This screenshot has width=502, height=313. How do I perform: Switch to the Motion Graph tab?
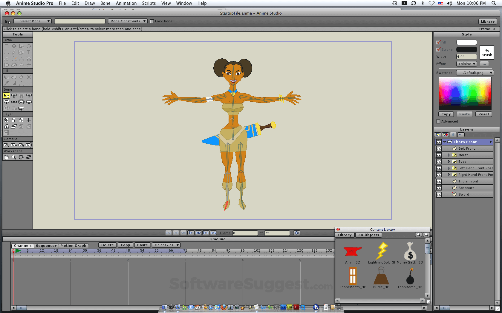click(x=74, y=246)
